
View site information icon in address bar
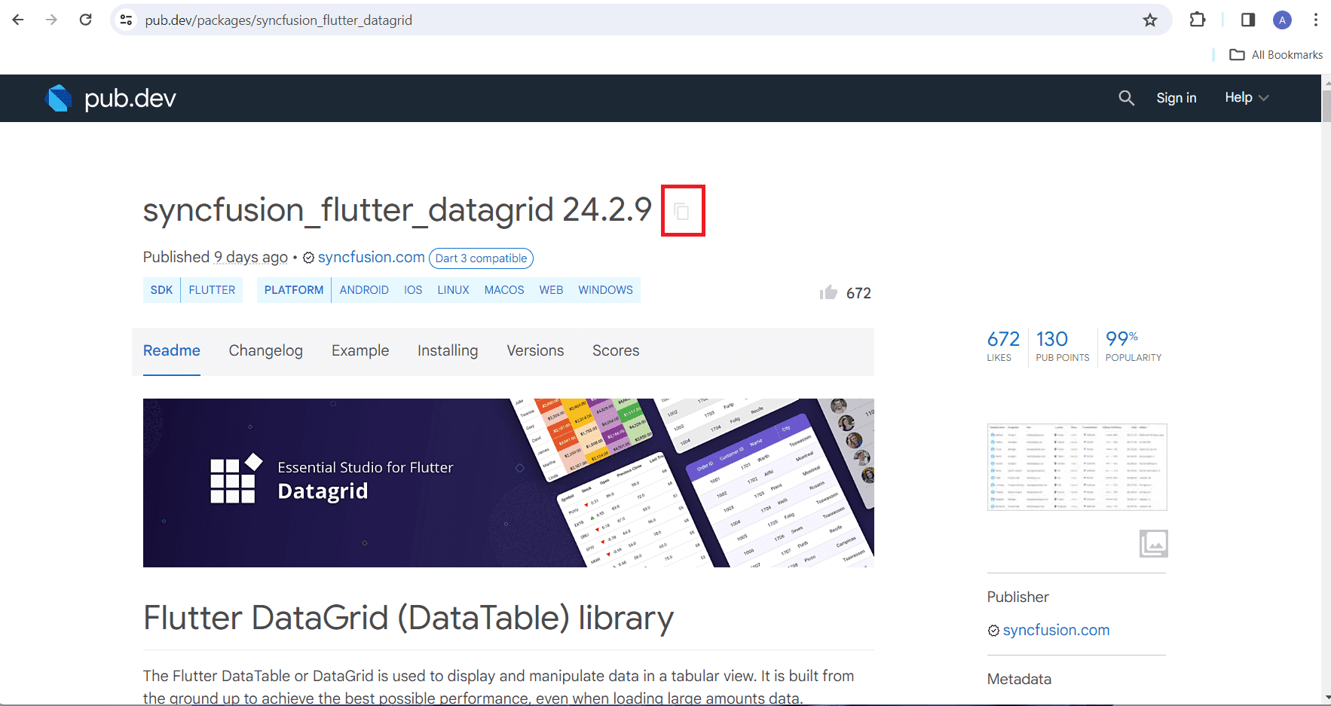127,20
